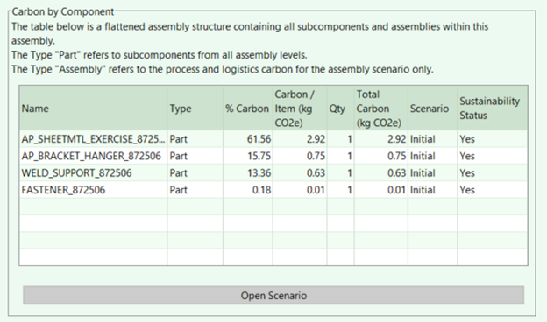Click the Sustainability Status column header
This screenshot has height=322, width=547.
click(x=493, y=108)
